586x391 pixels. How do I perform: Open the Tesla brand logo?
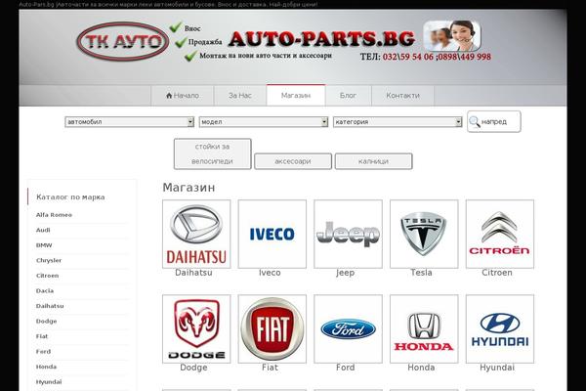[424, 234]
